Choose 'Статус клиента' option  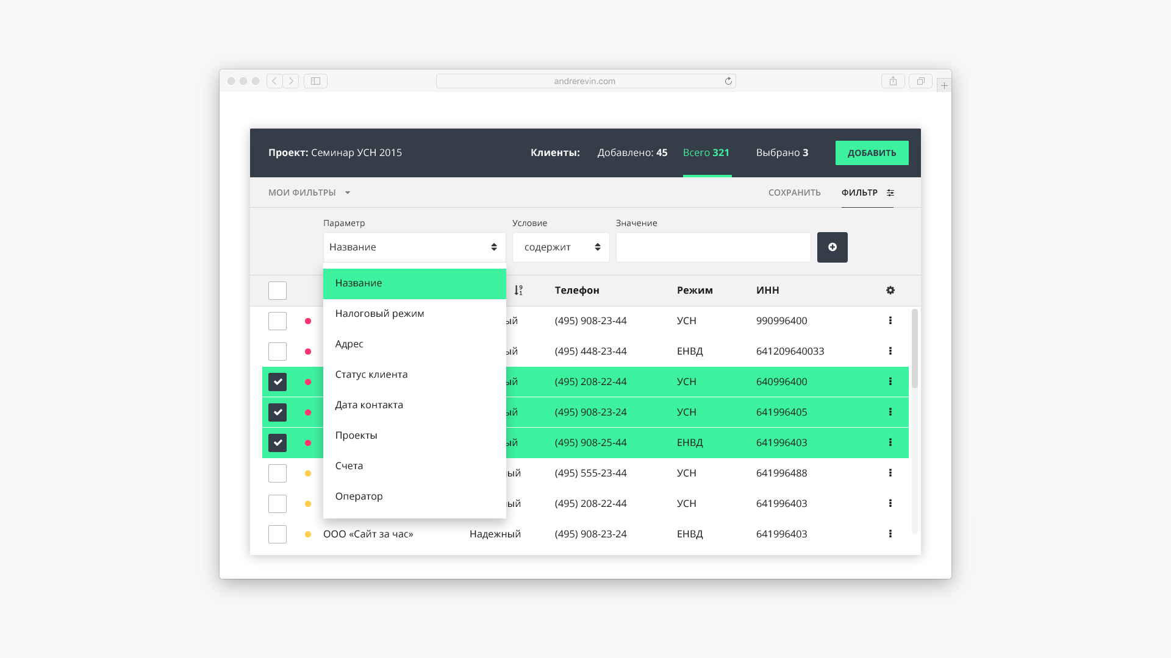click(371, 375)
